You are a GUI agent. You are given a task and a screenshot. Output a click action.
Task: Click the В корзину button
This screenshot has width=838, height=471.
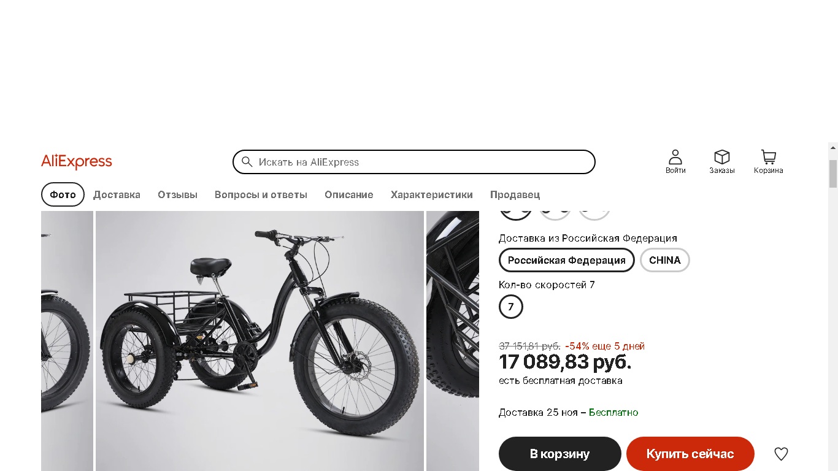560,454
